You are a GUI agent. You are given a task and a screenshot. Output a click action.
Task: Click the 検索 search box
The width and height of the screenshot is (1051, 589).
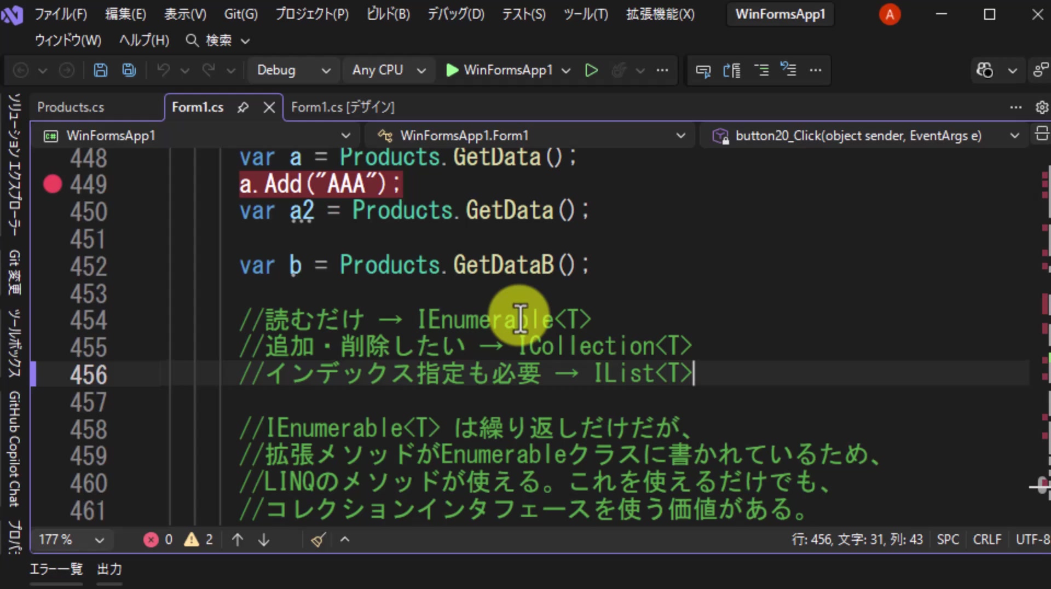coord(218,41)
